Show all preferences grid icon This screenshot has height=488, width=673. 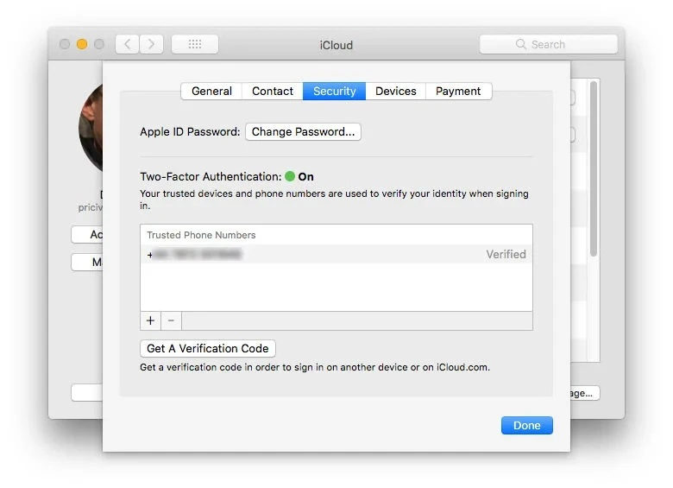pos(195,44)
